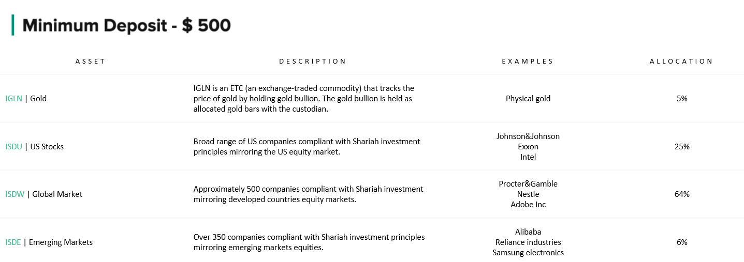Click the Samsung electronics example entry
This screenshot has width=744, height=262.
point(528,253)
